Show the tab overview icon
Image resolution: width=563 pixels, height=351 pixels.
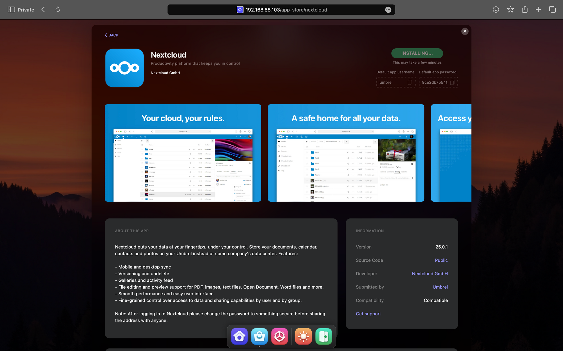[x=552, y=10]
